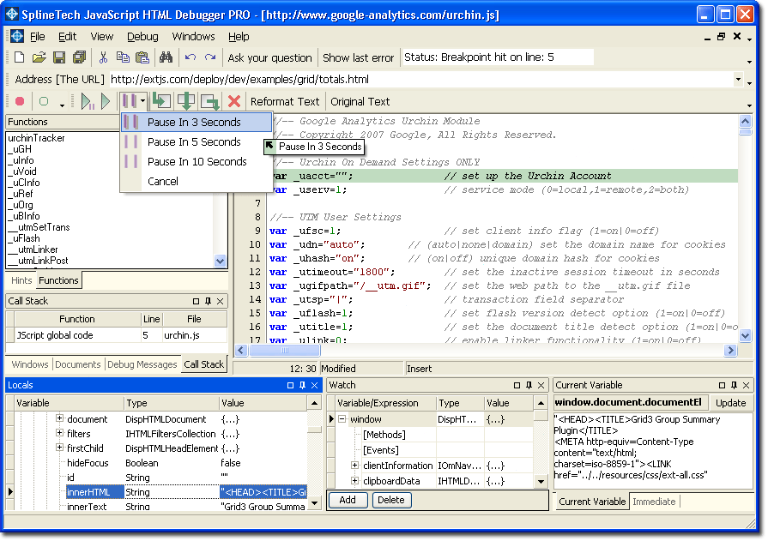Image resolution: width=768 pixels, height=541 pixels.
Task: Open a file with folder icon
Action: [39, 57]
